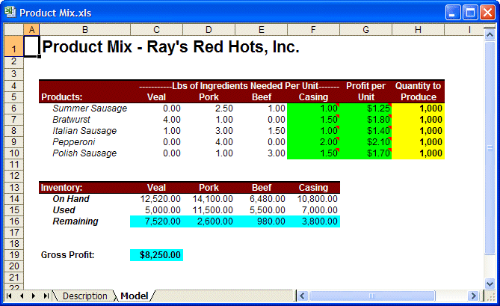Select Veal remaining cell 7,520.00
The image size is (500, 306).
click(x=156, y=221)
